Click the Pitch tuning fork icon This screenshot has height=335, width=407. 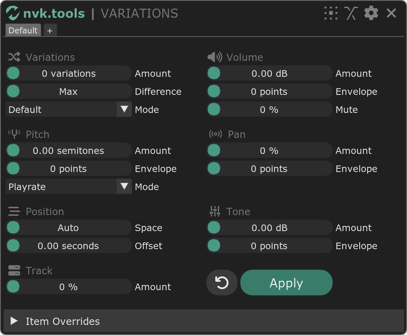[x=14, y=134]
